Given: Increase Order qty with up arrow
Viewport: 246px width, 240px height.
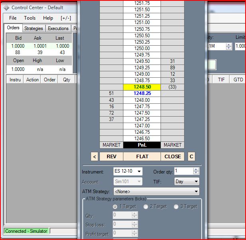Looking at the screenshot, I should 196,169.
